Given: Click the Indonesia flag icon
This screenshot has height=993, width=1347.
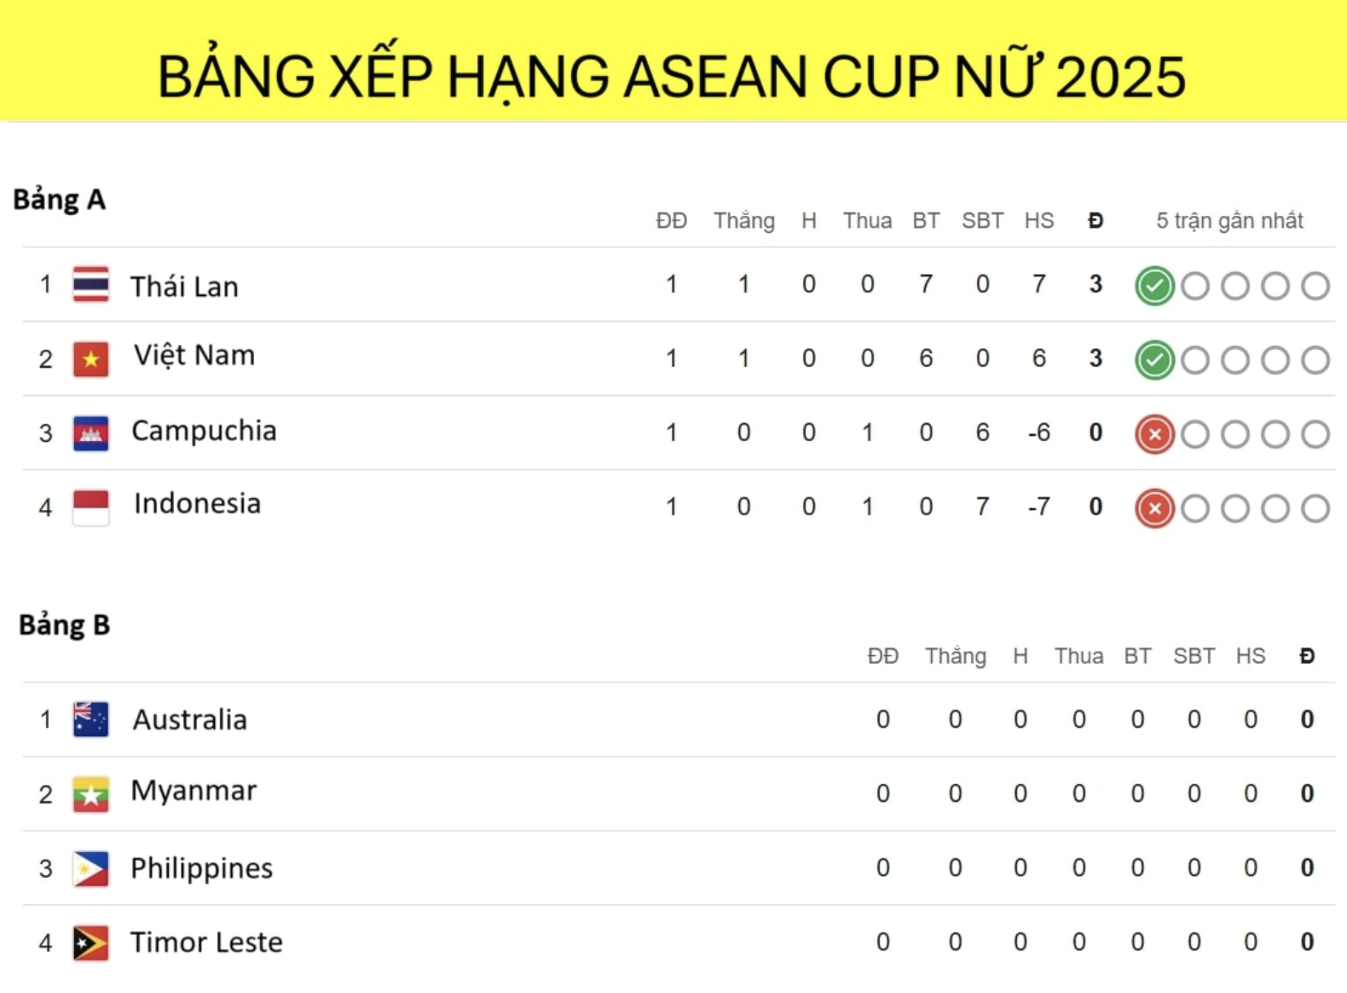Looking at the screenshot, I should tap(90, 508).
